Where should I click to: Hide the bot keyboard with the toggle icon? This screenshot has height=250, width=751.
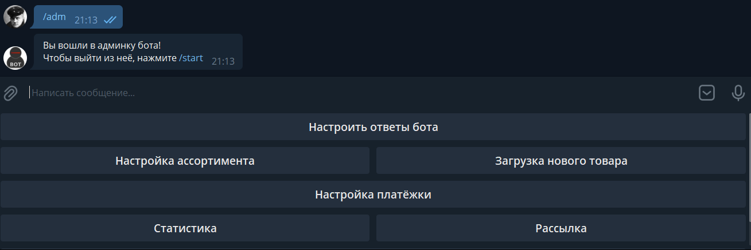point(707,93)
